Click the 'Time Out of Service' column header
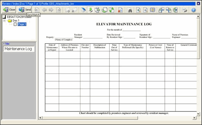The width and height of the screenshot is (202, 125). [x=114, y=47]
